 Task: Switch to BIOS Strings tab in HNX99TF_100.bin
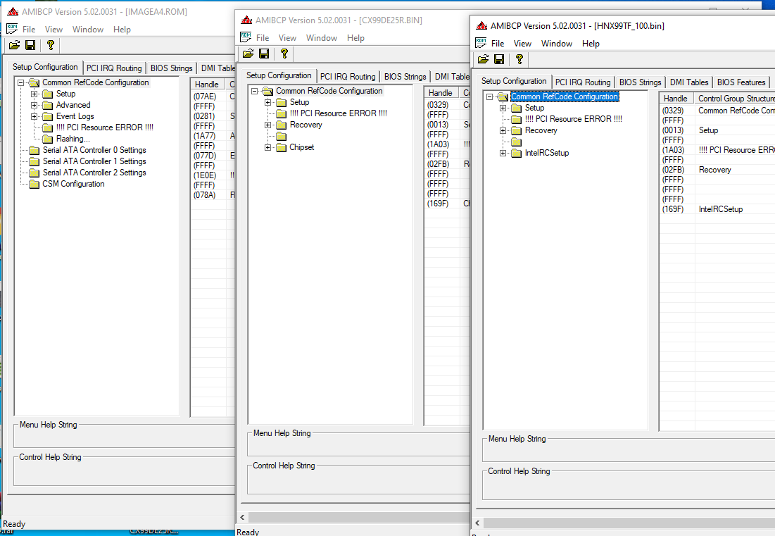(x=640, y=82)
